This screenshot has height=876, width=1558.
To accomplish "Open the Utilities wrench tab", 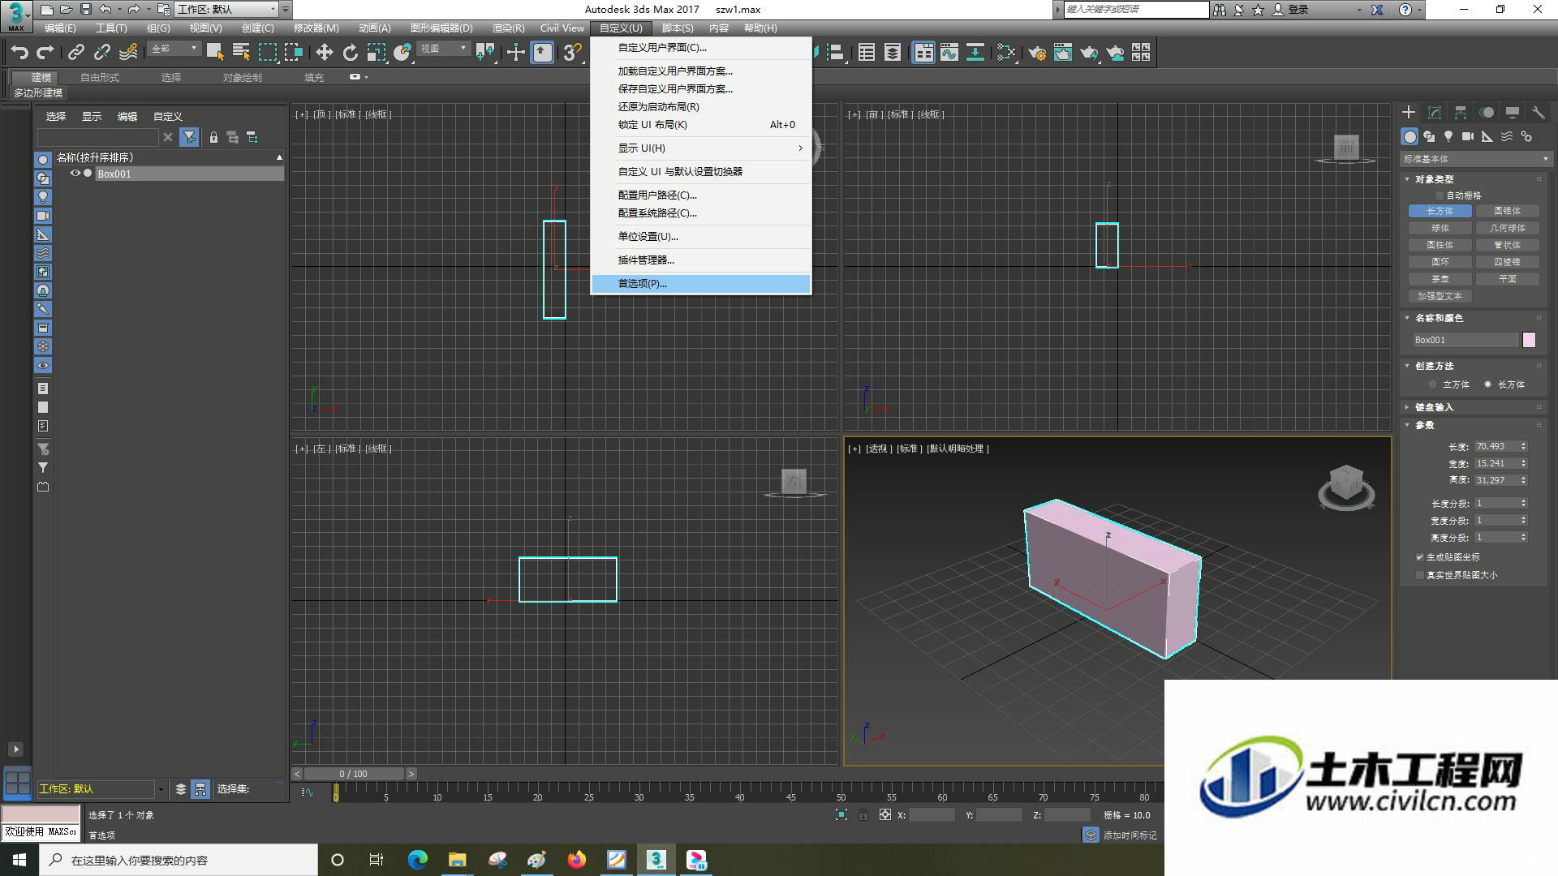I will [1539, 113].
